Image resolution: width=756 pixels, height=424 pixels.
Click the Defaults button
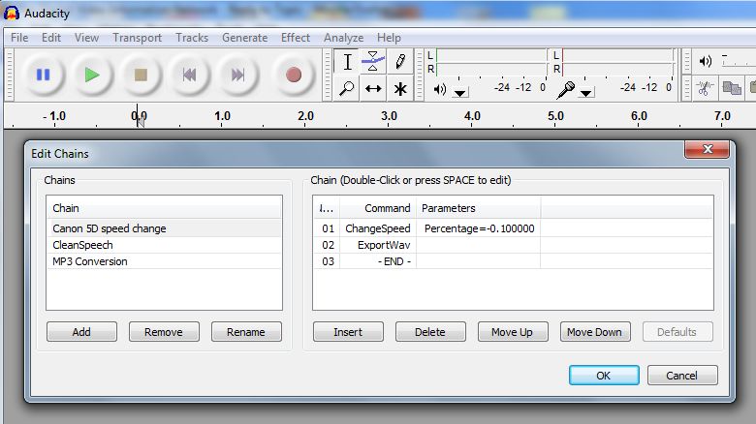677,331
